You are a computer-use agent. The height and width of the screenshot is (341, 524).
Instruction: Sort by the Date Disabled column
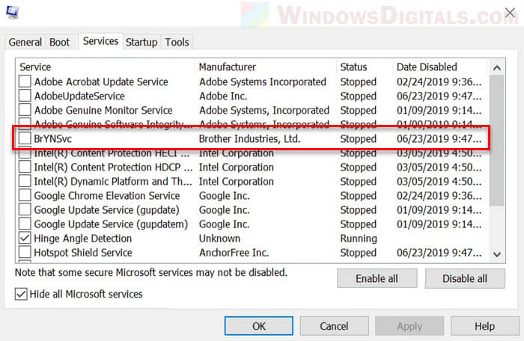click(x=438, y=67)
